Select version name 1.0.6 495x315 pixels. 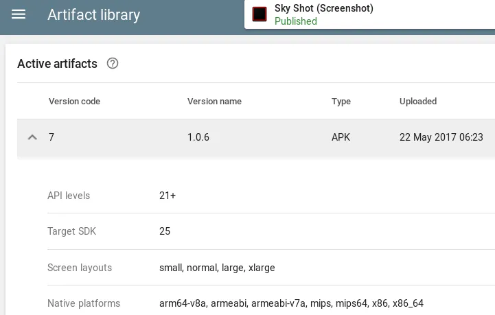point(198,137)
